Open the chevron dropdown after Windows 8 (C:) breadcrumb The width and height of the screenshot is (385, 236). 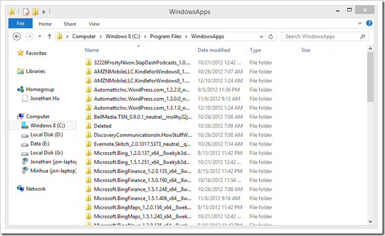click(145, 37)
